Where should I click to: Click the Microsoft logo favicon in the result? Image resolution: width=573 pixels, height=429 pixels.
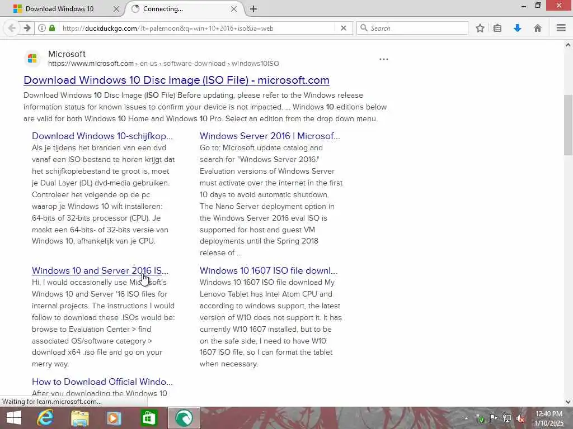[x=32, y=58]
